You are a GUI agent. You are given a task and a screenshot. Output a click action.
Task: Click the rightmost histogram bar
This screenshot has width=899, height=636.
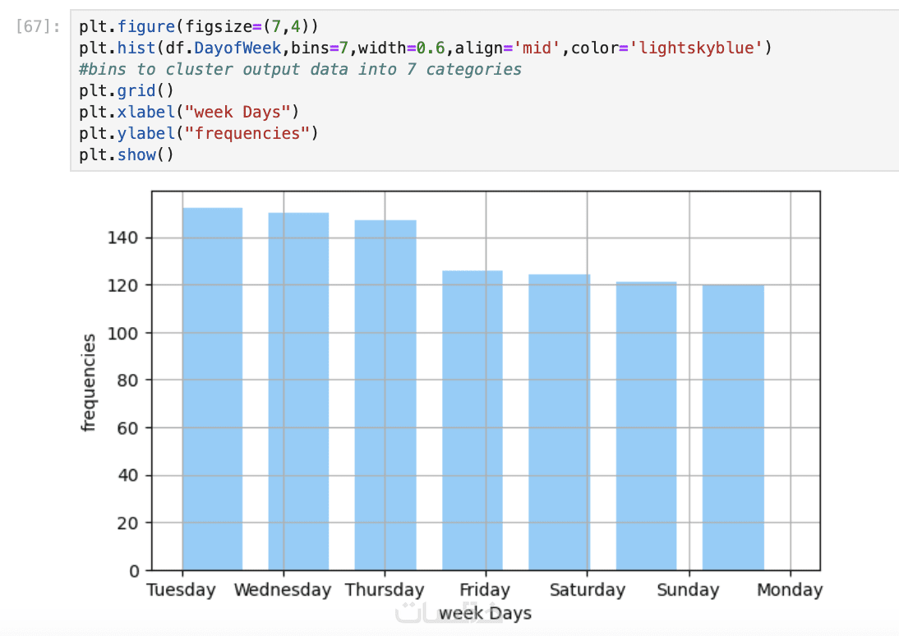click(x=733, y=427)
